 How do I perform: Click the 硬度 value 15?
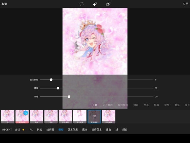tap(156, 88)
